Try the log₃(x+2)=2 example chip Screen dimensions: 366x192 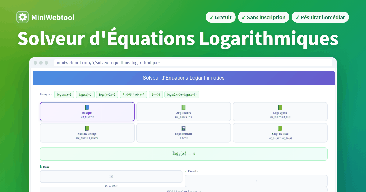point(107,94)
